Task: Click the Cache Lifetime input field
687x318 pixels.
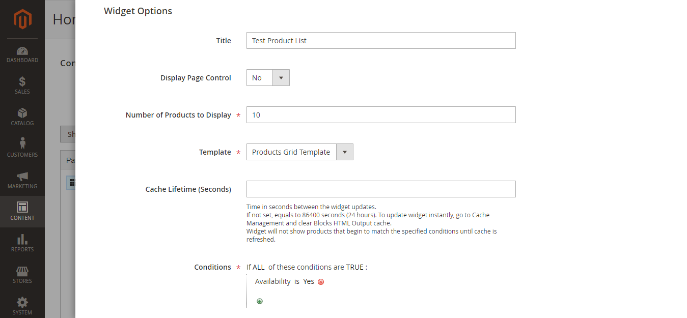Action: [381, 189]
